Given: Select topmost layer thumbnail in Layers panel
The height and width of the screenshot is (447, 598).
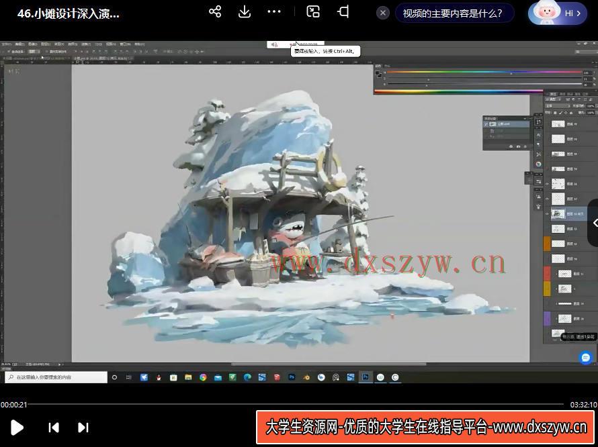Looking at the screenshot, I should (x=558, y=124).
